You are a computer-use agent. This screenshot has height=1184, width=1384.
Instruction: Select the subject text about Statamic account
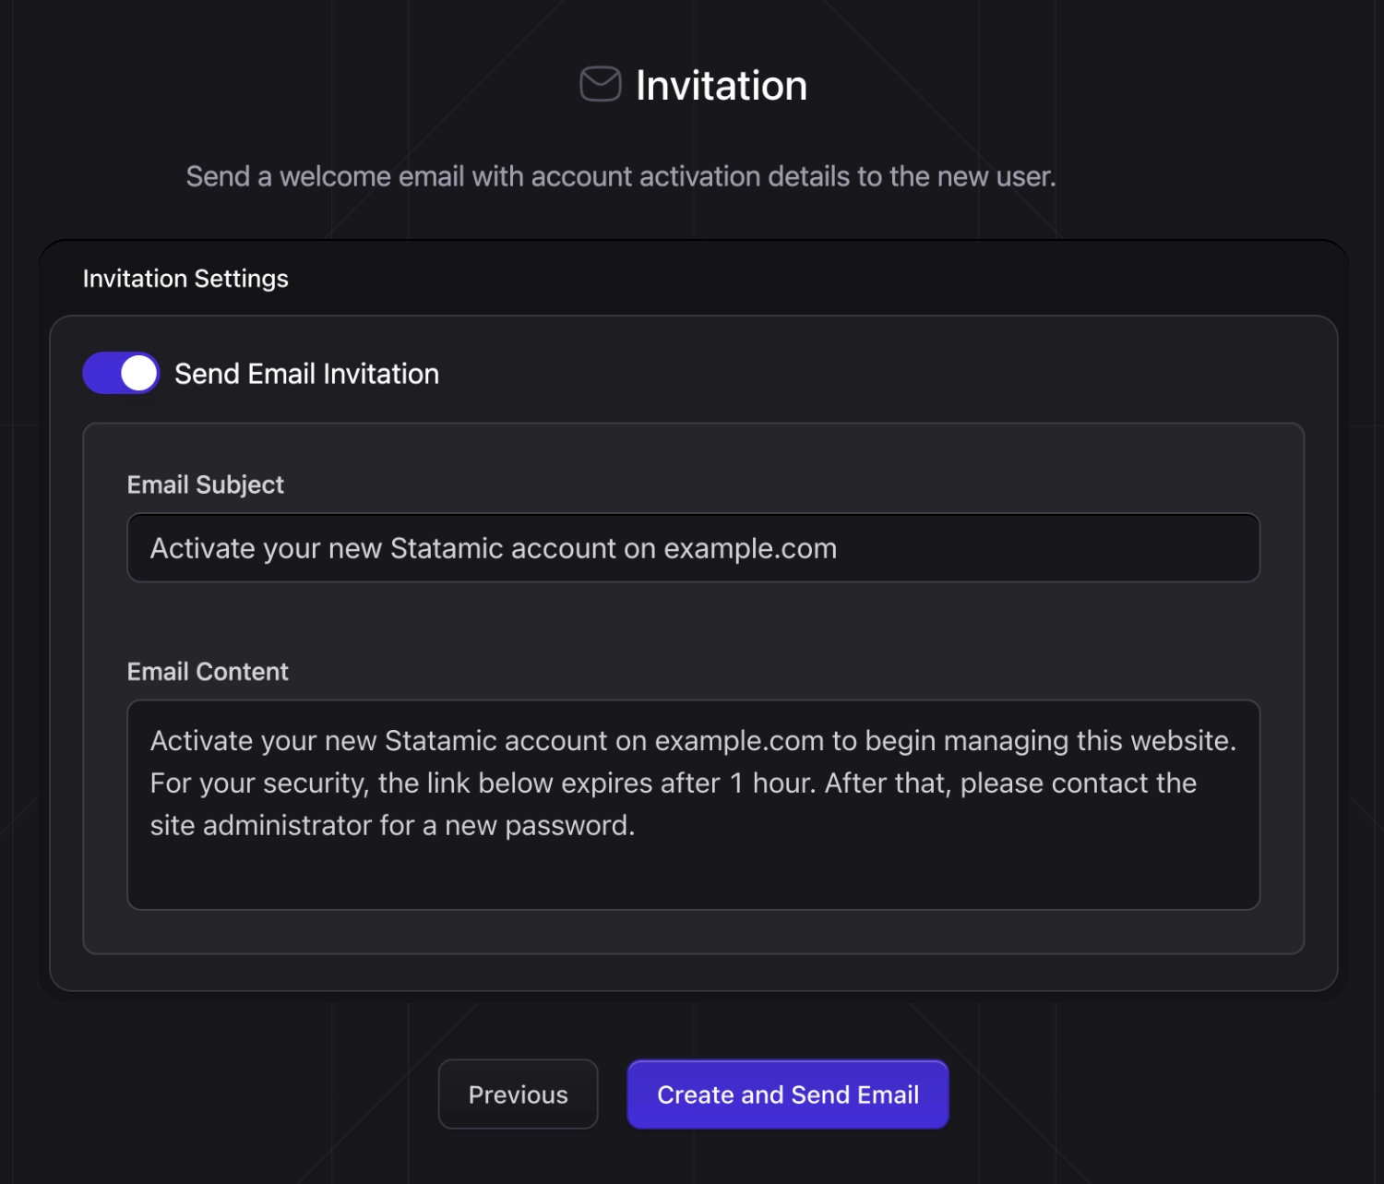point(494,547)
